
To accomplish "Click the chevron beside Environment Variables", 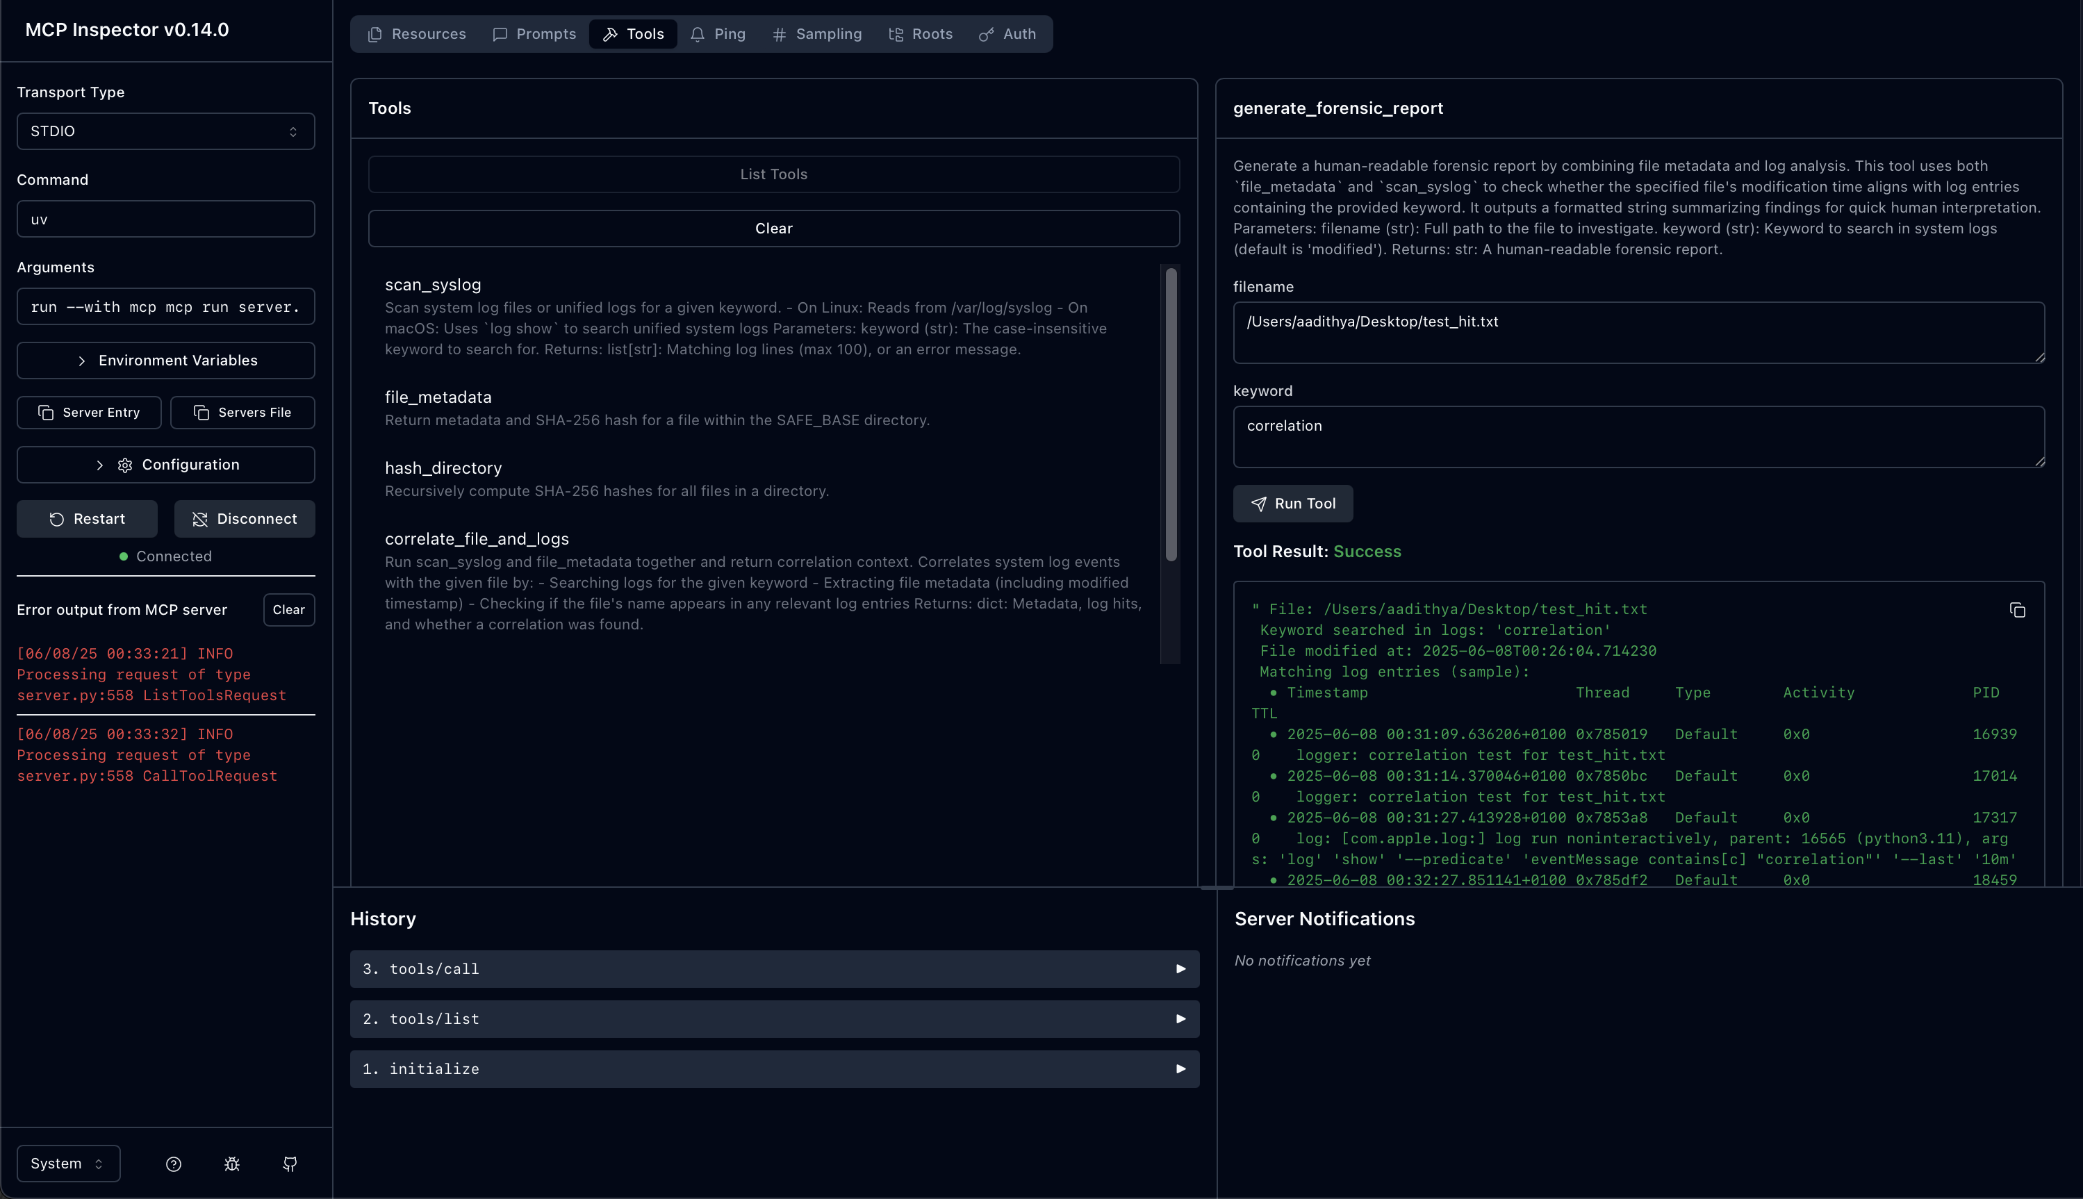I will point(81,361).
